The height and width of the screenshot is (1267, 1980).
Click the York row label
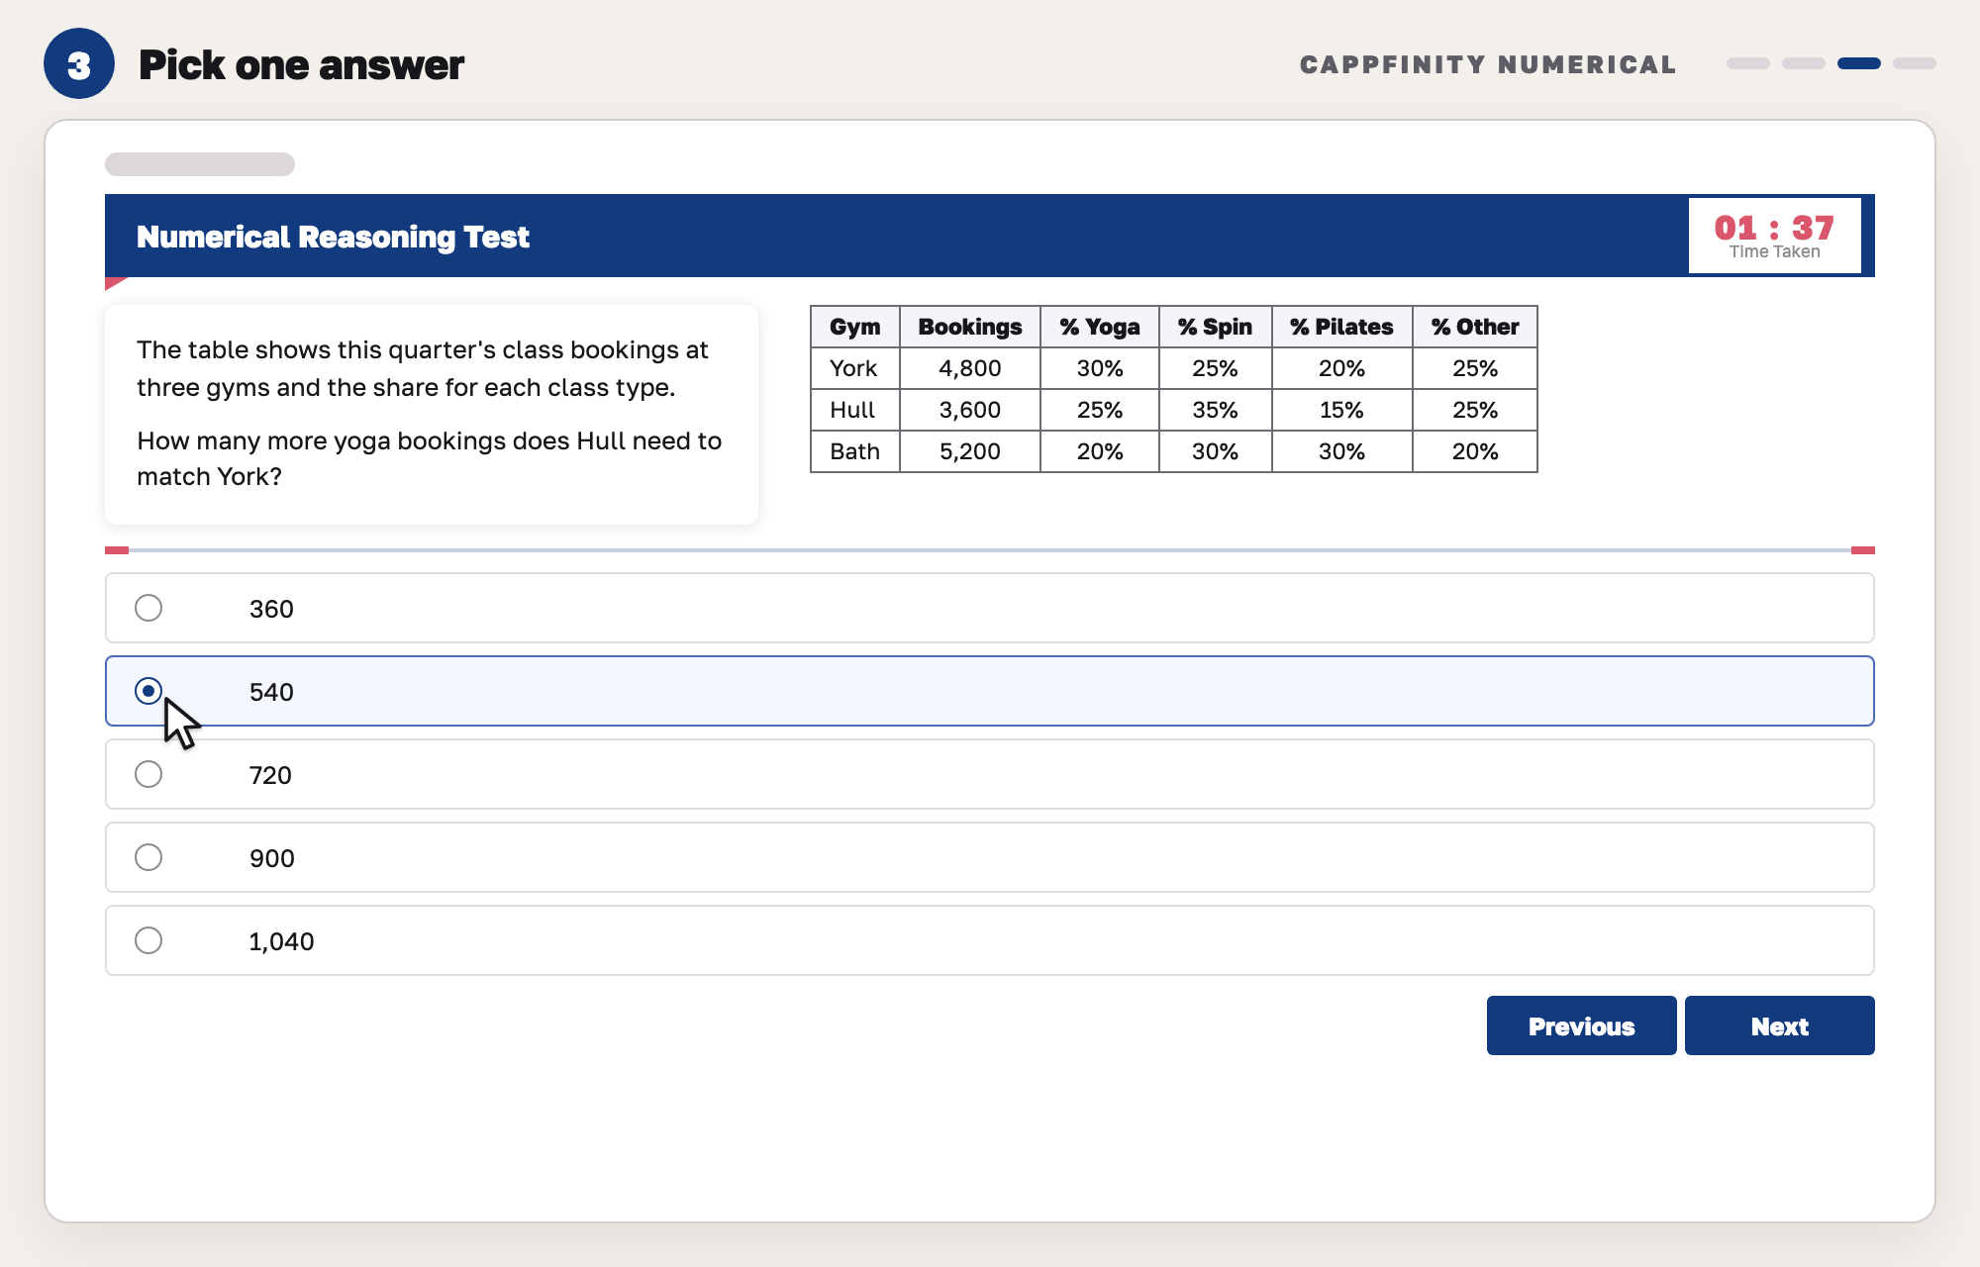tap(855, 368)
